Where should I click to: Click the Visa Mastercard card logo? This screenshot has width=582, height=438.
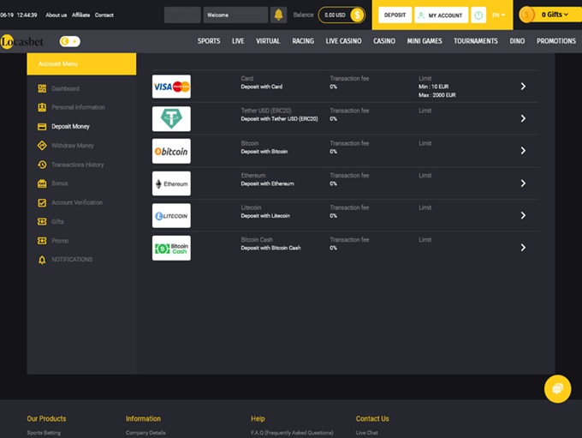click(171, 87)
